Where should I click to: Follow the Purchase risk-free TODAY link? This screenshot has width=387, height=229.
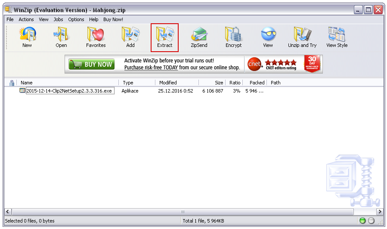click(x=151, y=68)
